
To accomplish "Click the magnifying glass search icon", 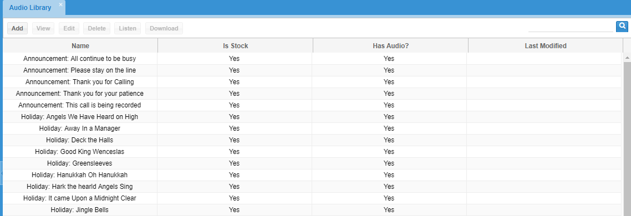I will pos(622,27).
